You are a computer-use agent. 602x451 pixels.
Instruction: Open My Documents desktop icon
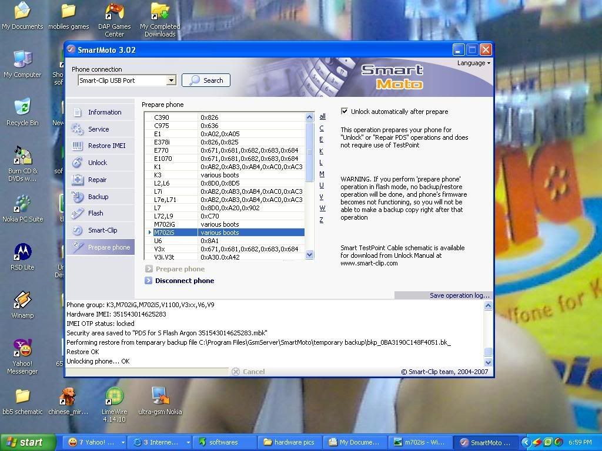[x=22, y=11]
